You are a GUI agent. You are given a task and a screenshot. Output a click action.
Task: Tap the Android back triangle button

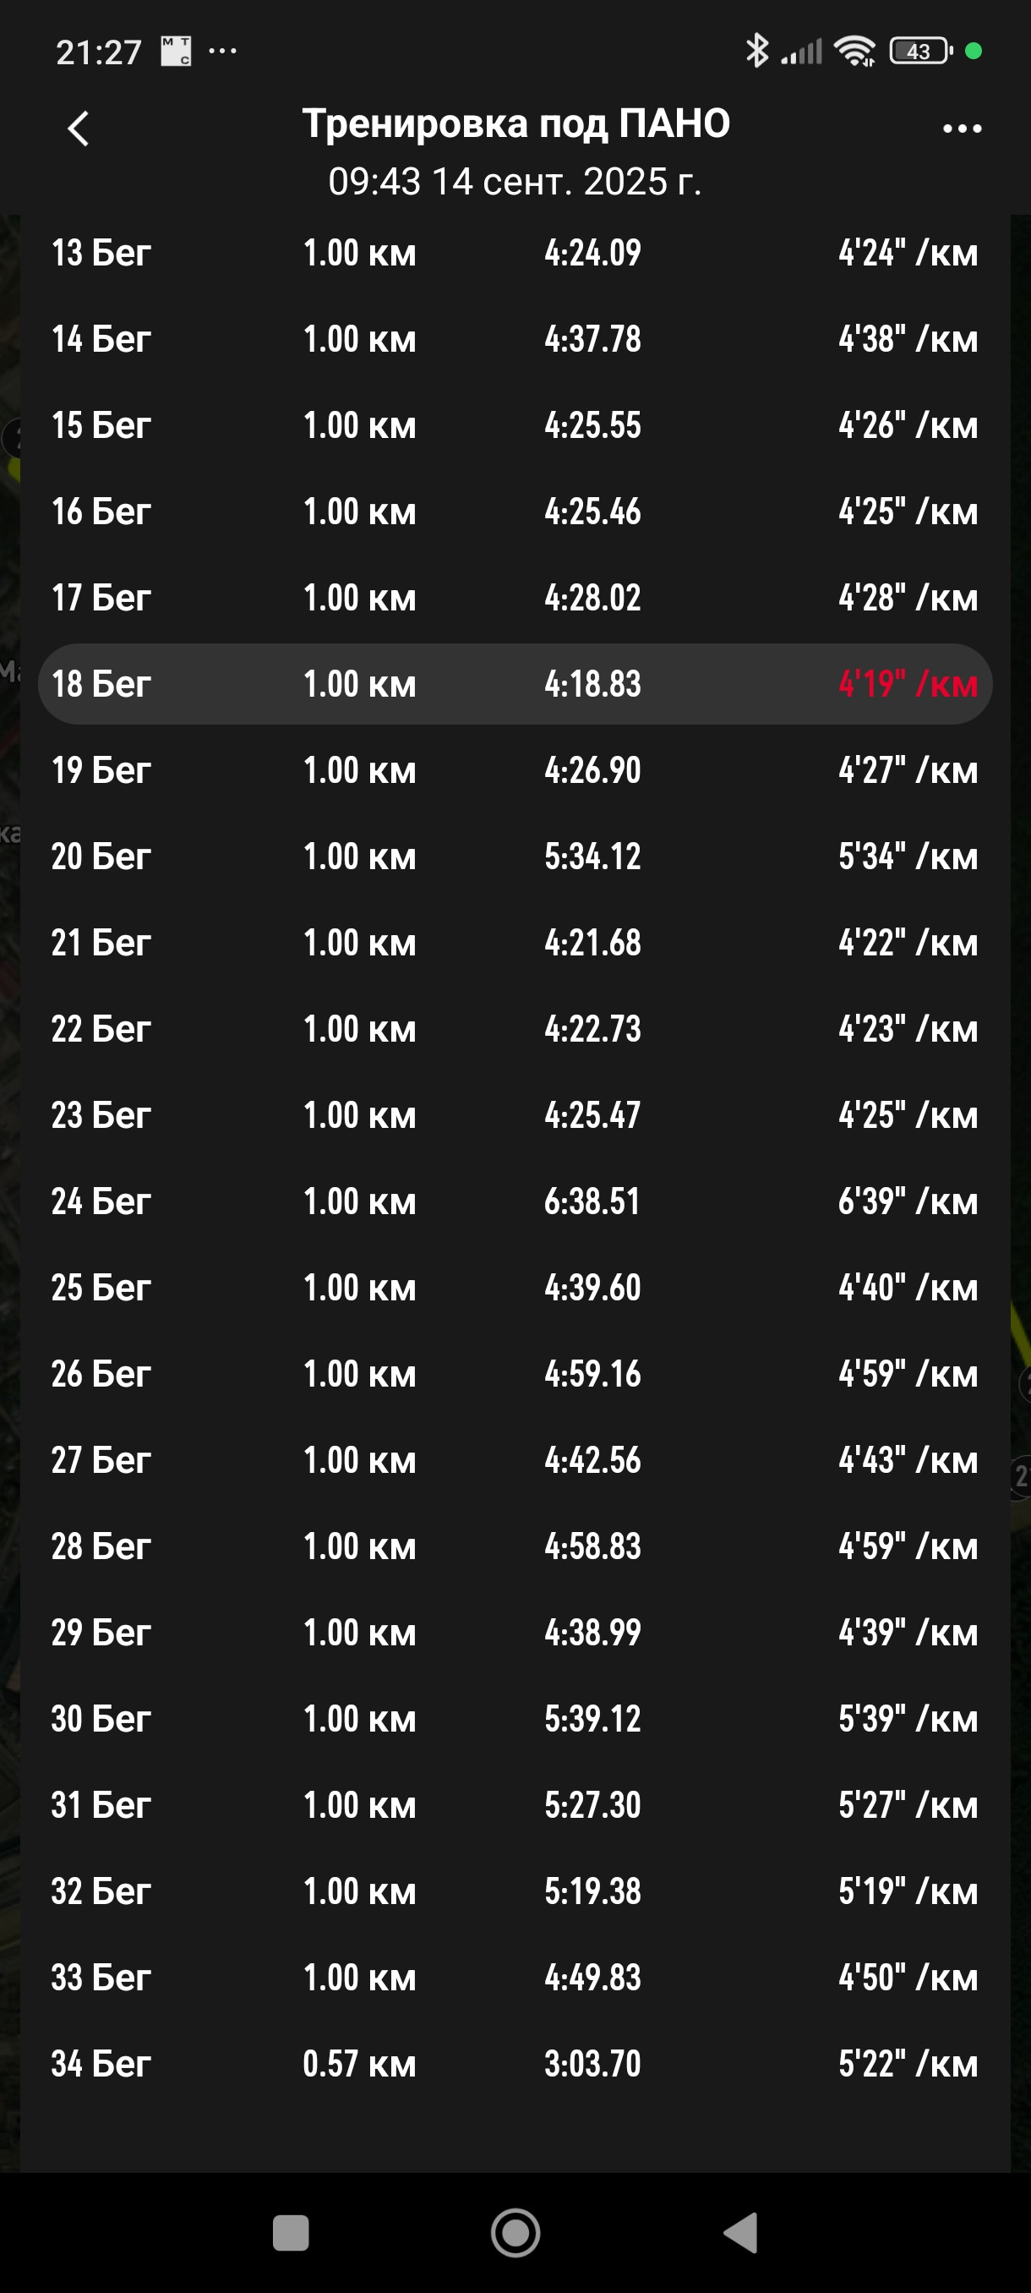point(740,2232)
